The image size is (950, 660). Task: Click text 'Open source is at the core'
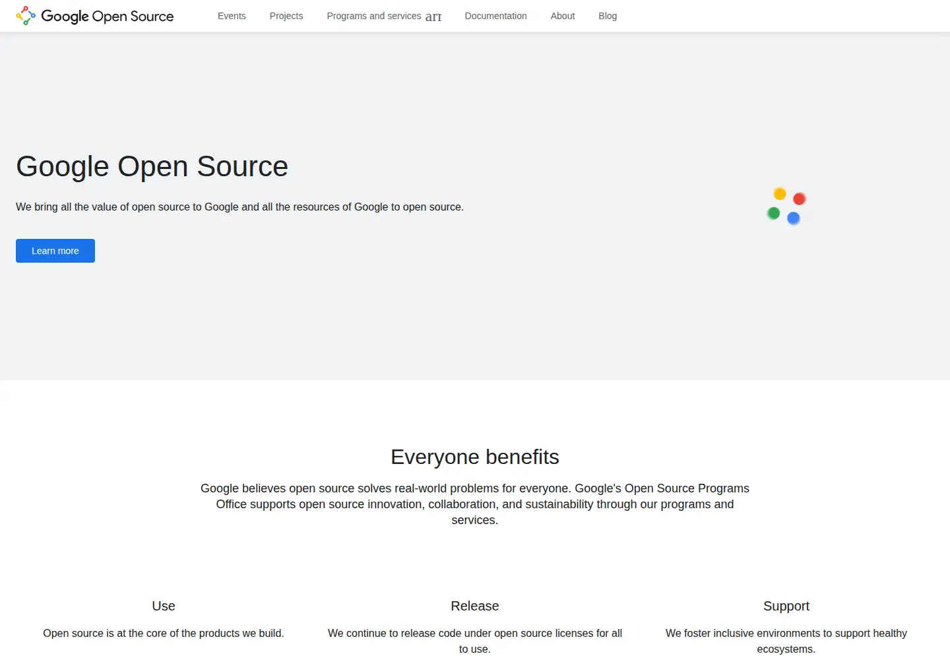coord(164,633)
